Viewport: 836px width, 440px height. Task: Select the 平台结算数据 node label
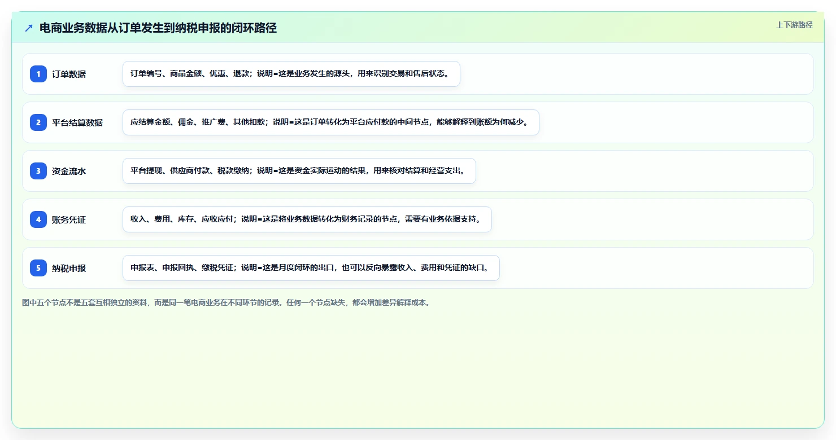point(77,122)
